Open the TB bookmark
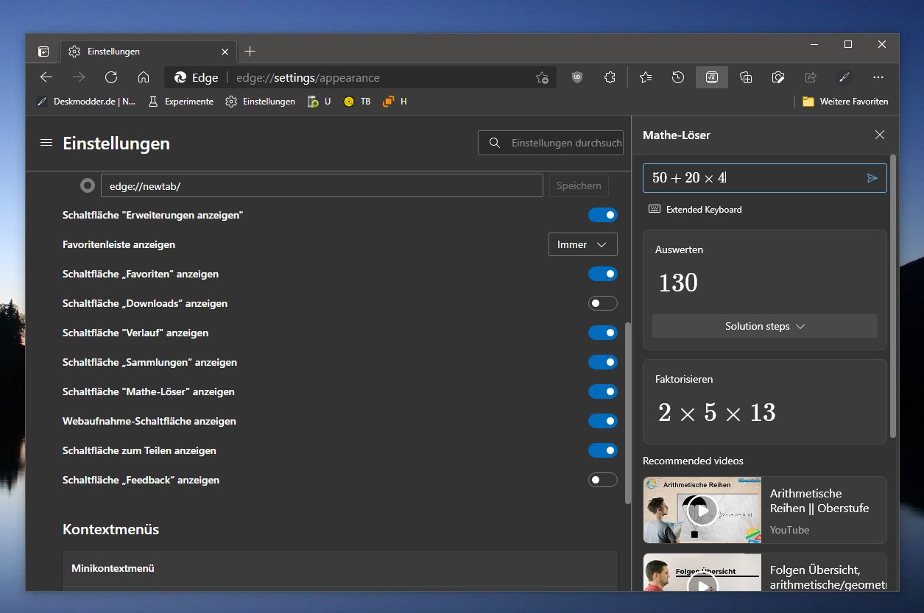 (357, 102)
